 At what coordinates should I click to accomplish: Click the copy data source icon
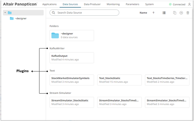point(175,13)
